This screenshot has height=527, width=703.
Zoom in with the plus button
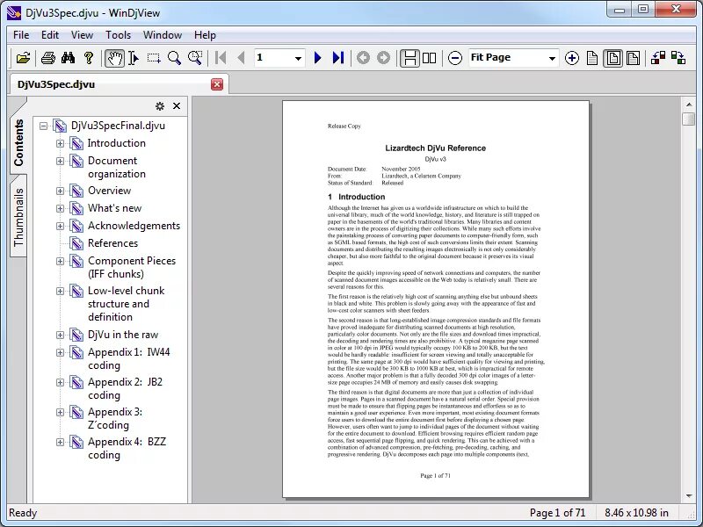pyautogui.click(x=572, y=58)
